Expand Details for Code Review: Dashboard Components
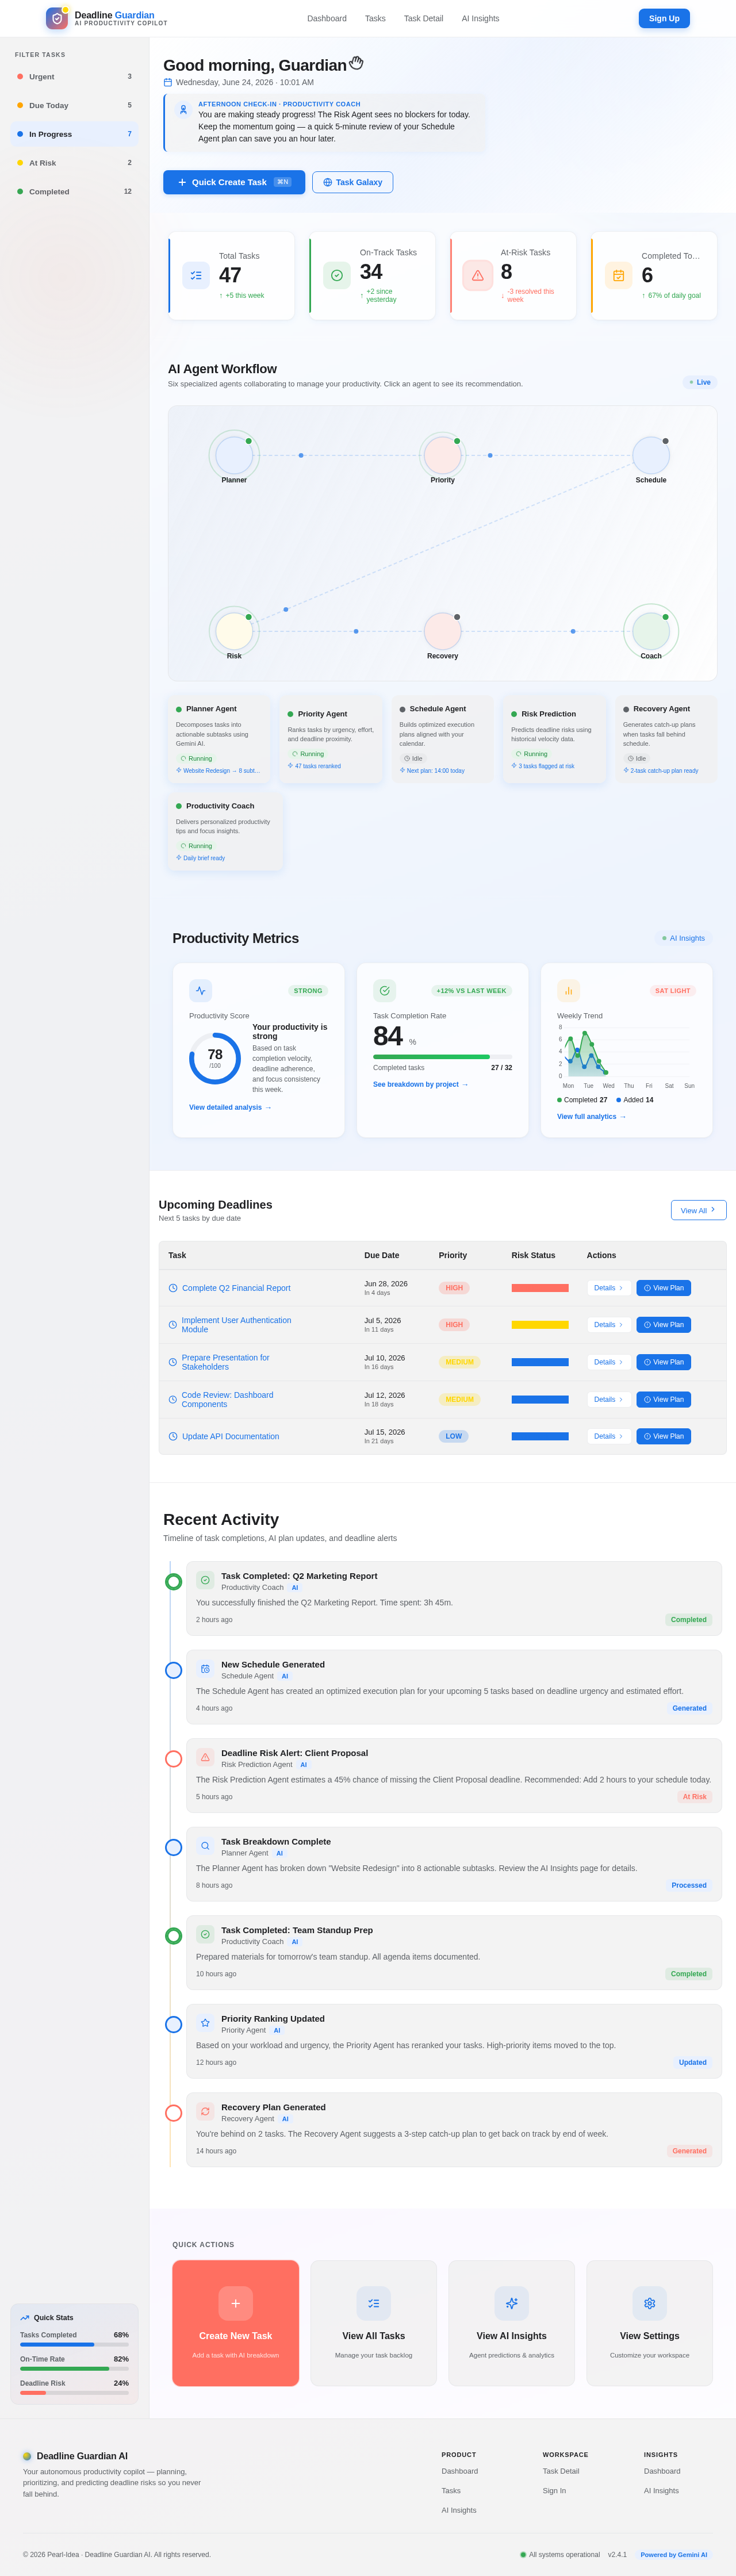Image resolution: width=736 pixels, height=2576 pixels. coord(608,1399)
